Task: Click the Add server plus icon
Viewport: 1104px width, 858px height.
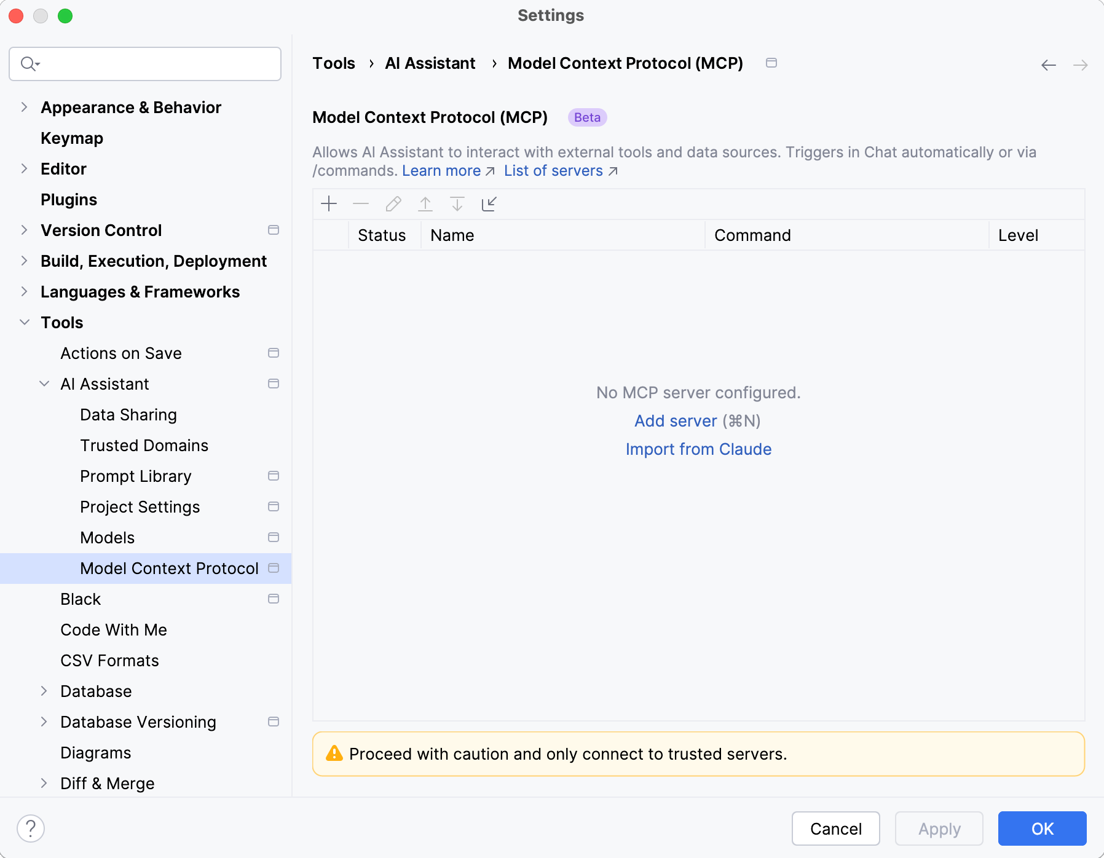Action: click(329, 204)
